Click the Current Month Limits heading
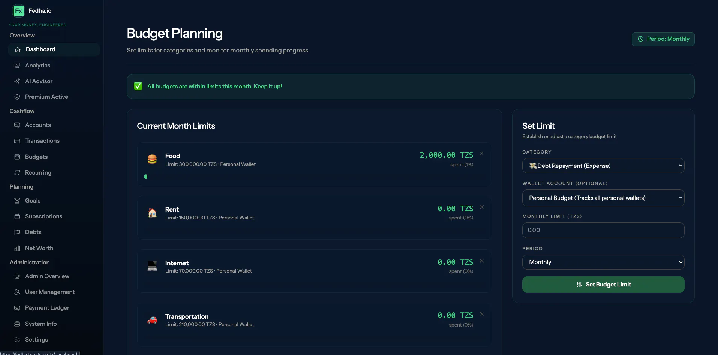The width and height of the screenshot is (718, 355). pos(176,126)
